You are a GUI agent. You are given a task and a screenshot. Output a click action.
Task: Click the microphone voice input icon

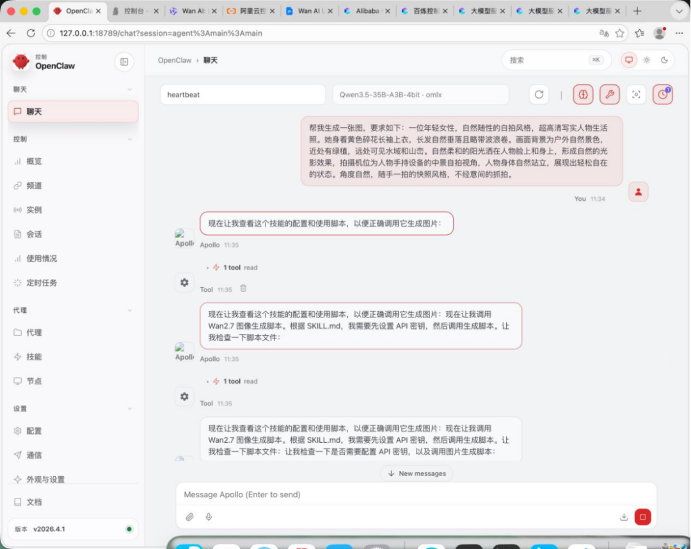pos(209,517)
